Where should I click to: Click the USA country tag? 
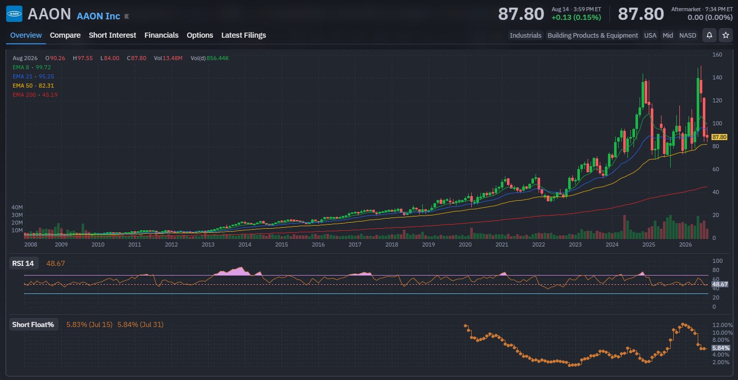click(x=650, y=35)
